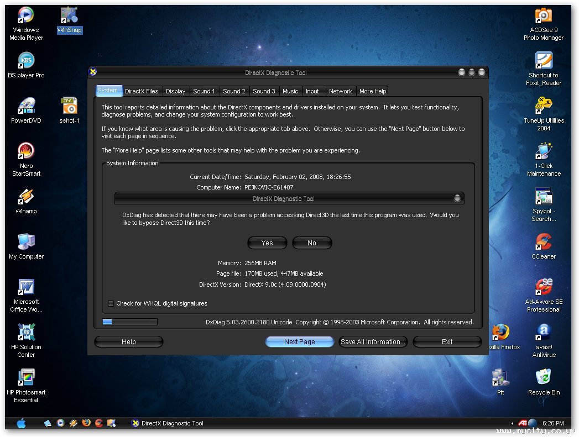Image resolution: width=579 pixels, height=437 pixels.
Task: Click the DirectX title bar icon
Action: [93, 72]
